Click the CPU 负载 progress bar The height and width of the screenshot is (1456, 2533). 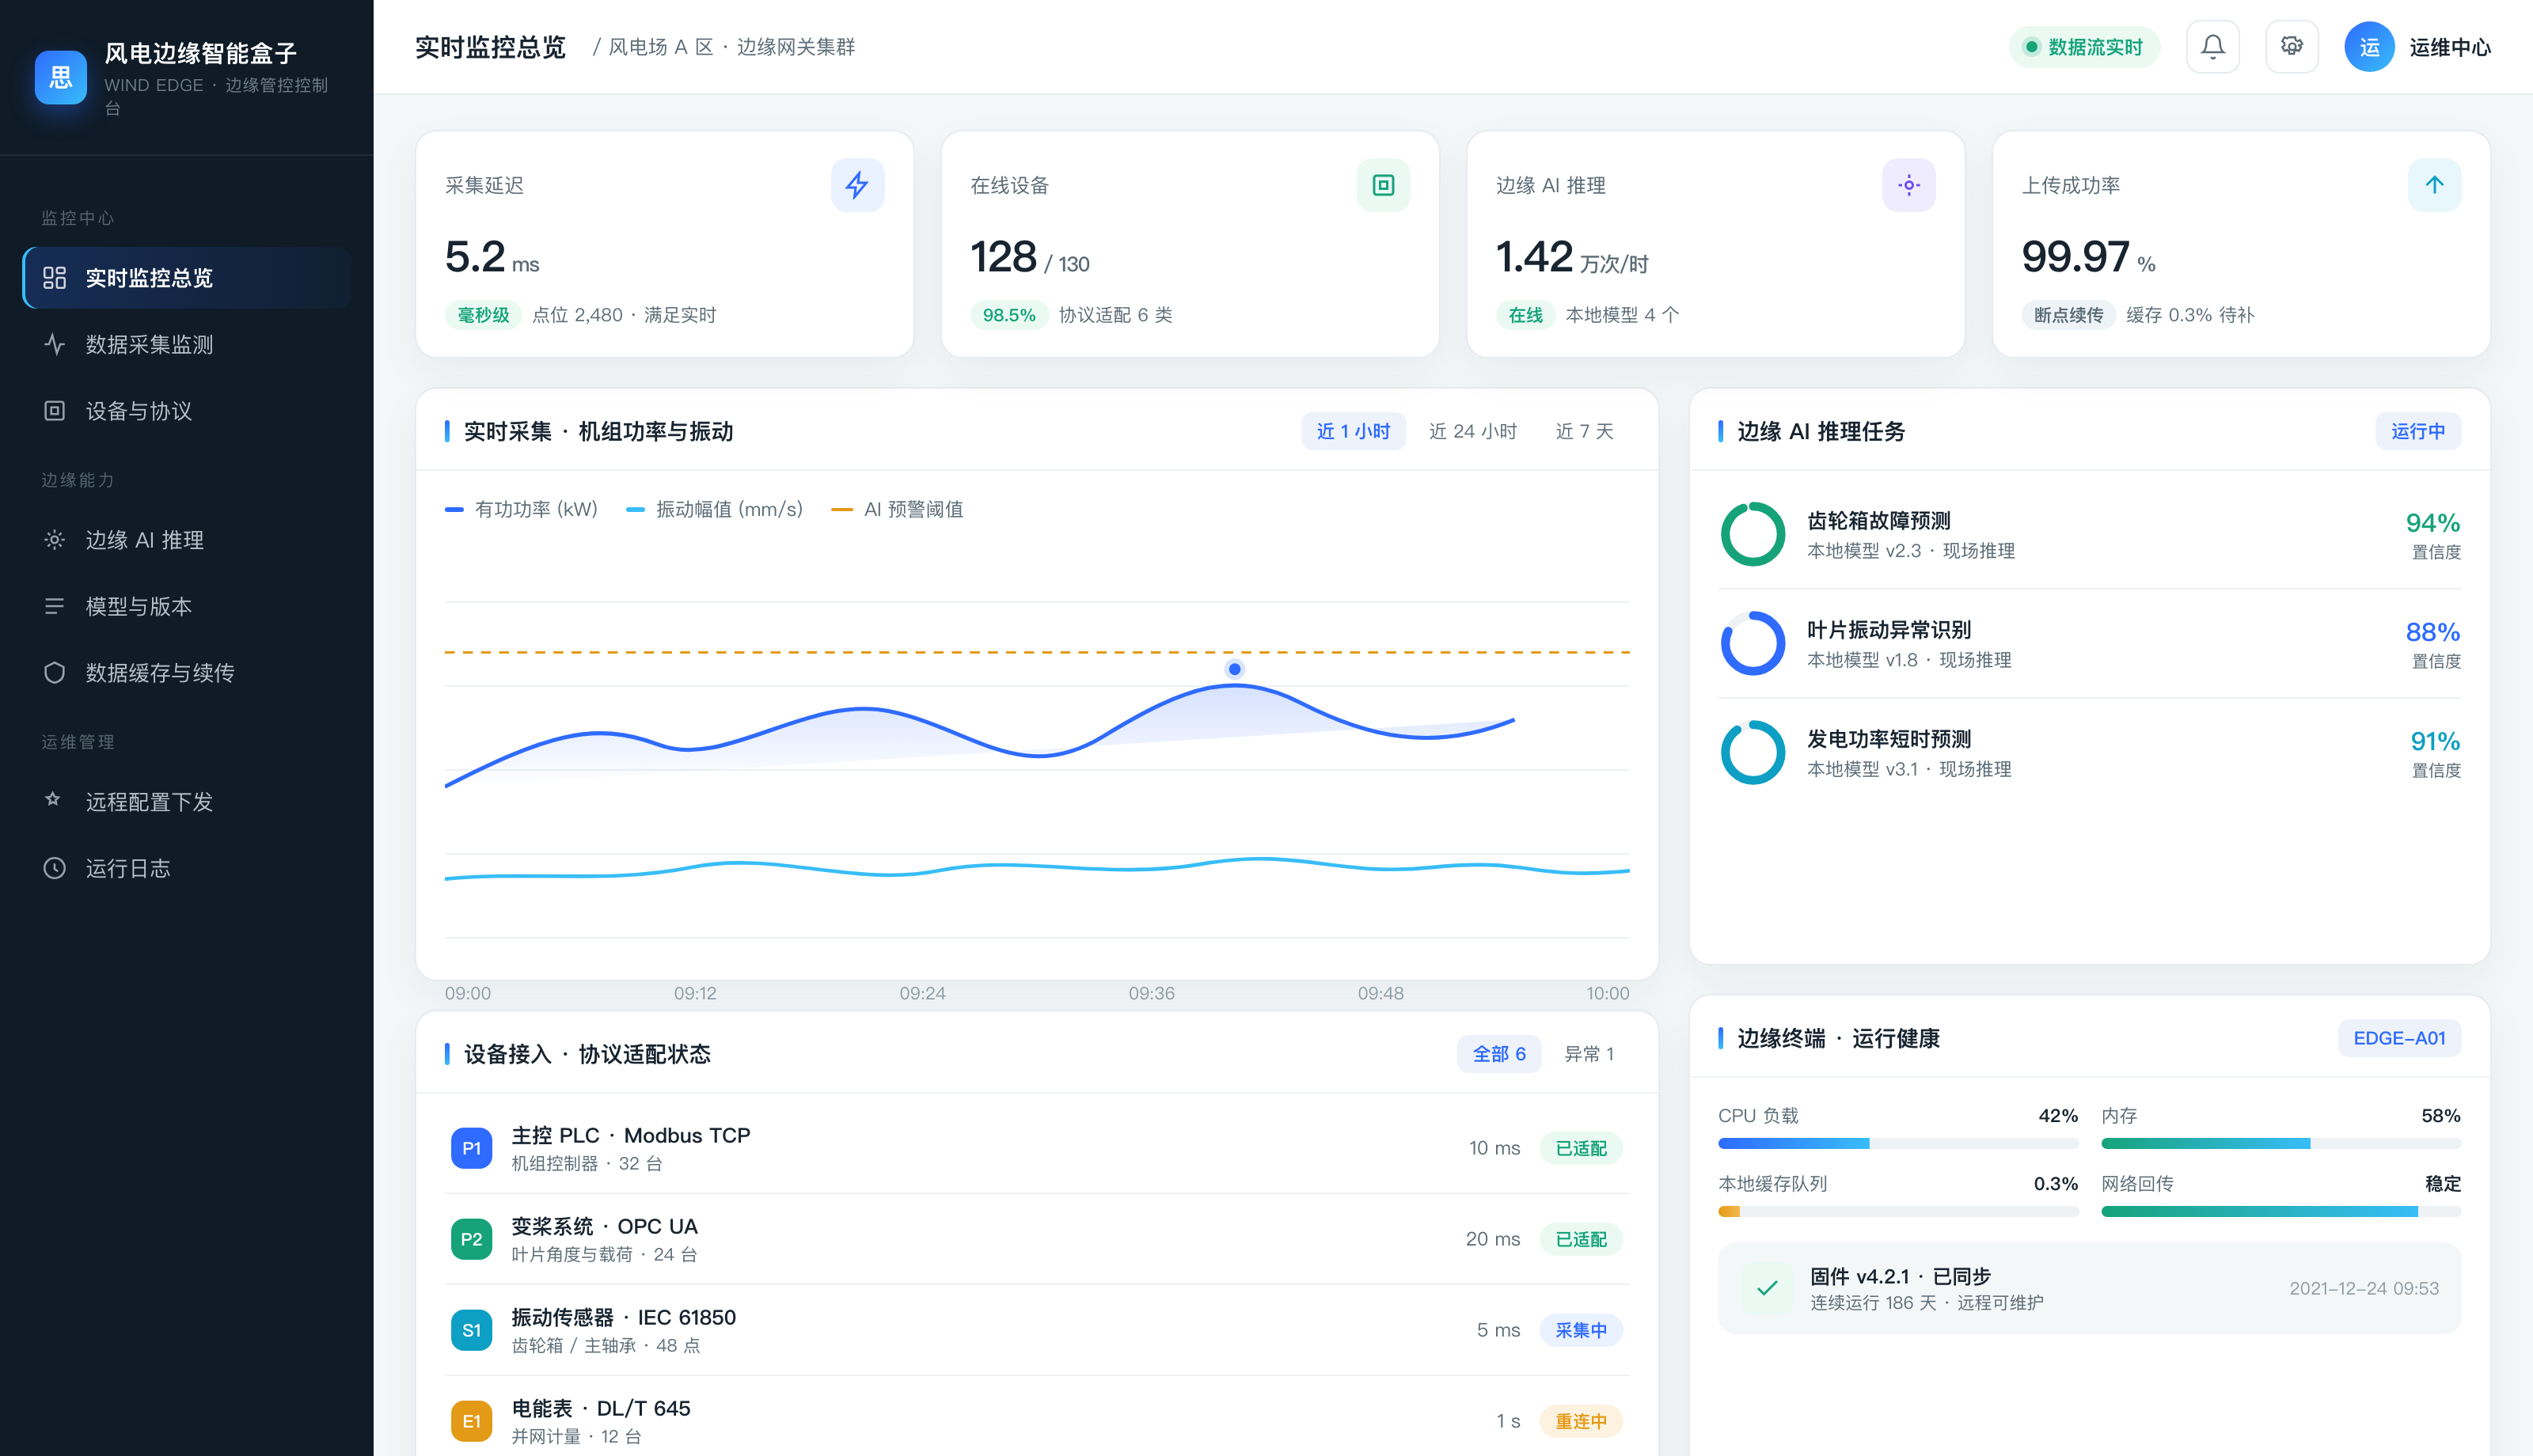[1897, 1143]
